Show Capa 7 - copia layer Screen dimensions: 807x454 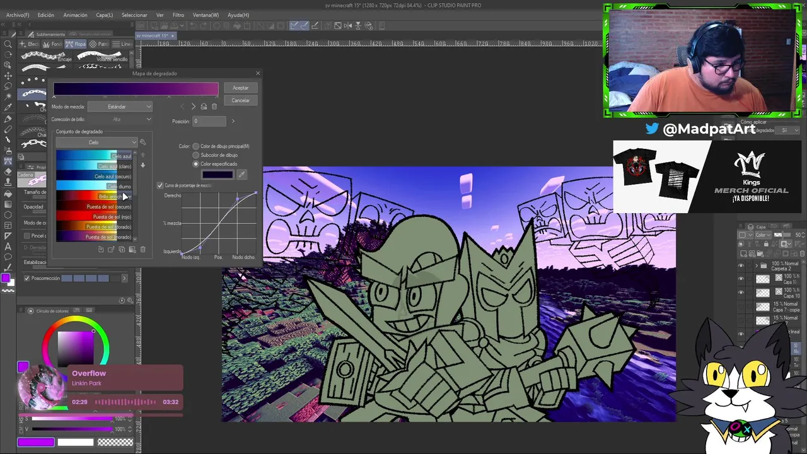click(741, 307)
